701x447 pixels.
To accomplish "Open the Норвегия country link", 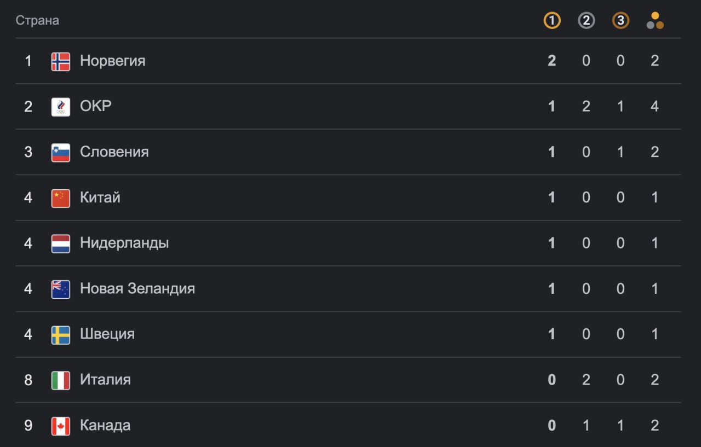I will pyautogui.click(x=113, y=61).
